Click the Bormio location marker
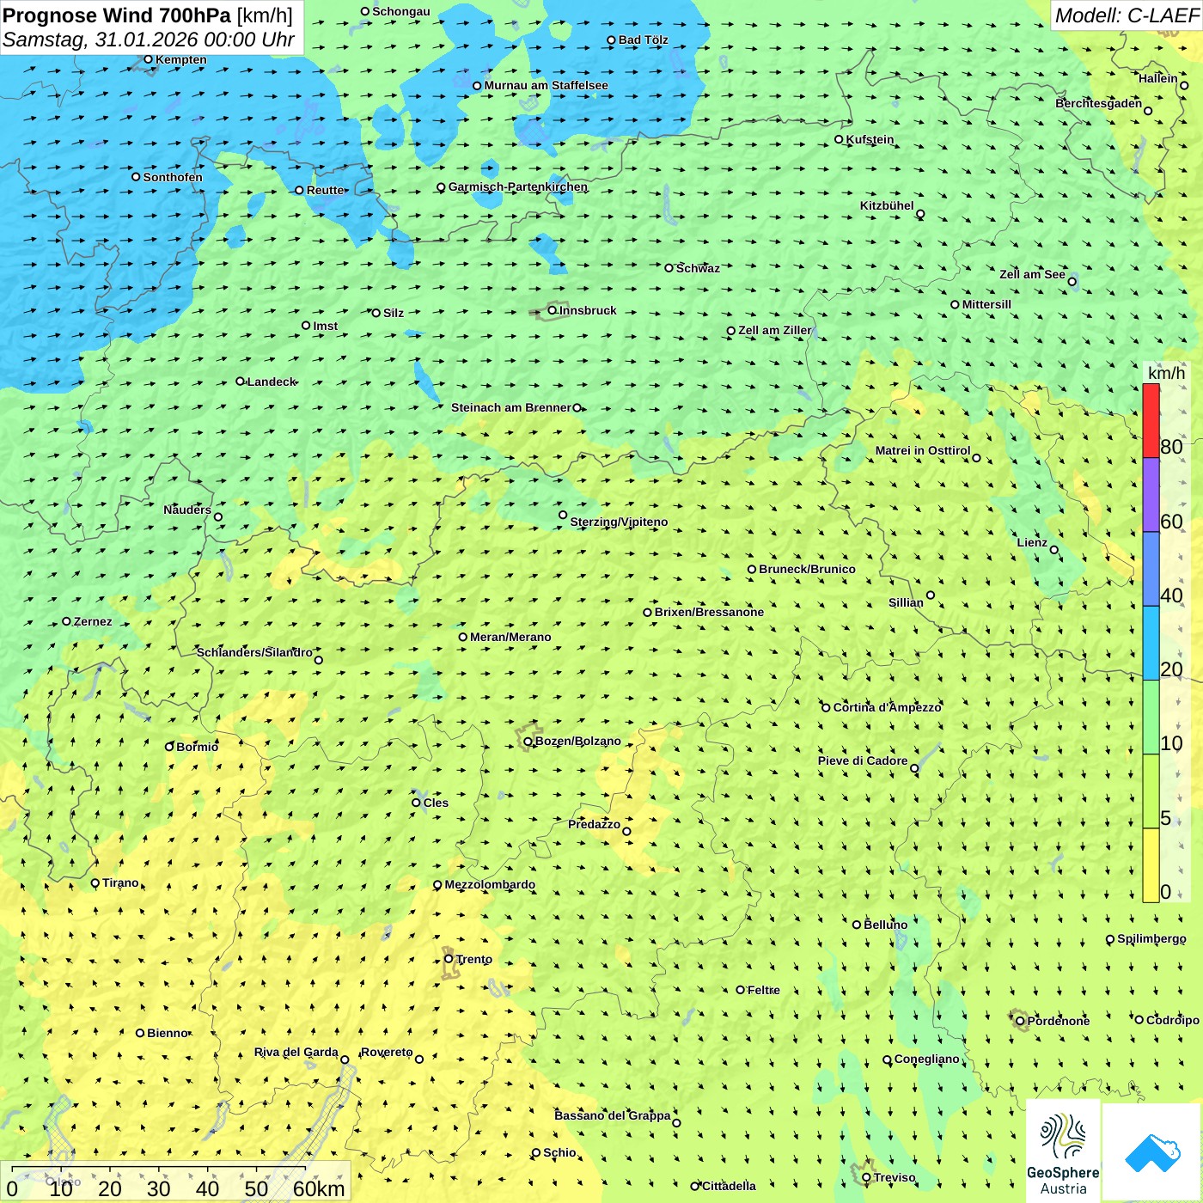Viewport: 1203px width, 1203px height. point(169,746)
